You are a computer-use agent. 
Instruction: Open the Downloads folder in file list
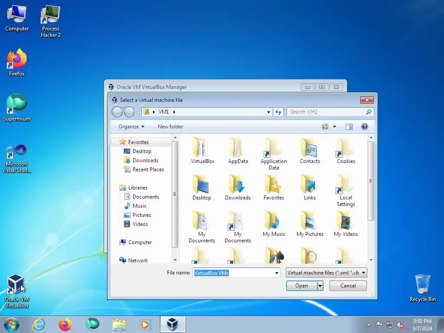tap(238, 187)
